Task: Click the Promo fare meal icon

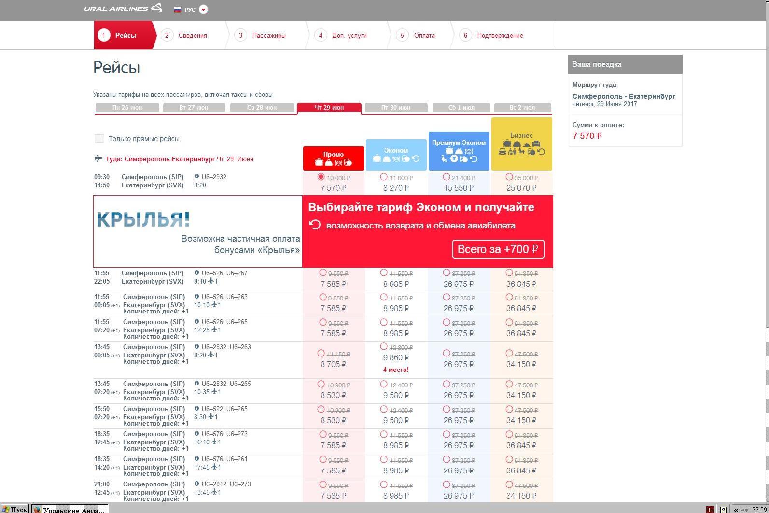Action: pos(338,163)
